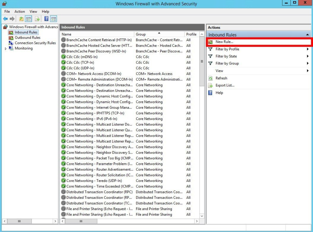Click the rules list scroll up arrow
313x232 pixels.
click(x=202, y=34)
